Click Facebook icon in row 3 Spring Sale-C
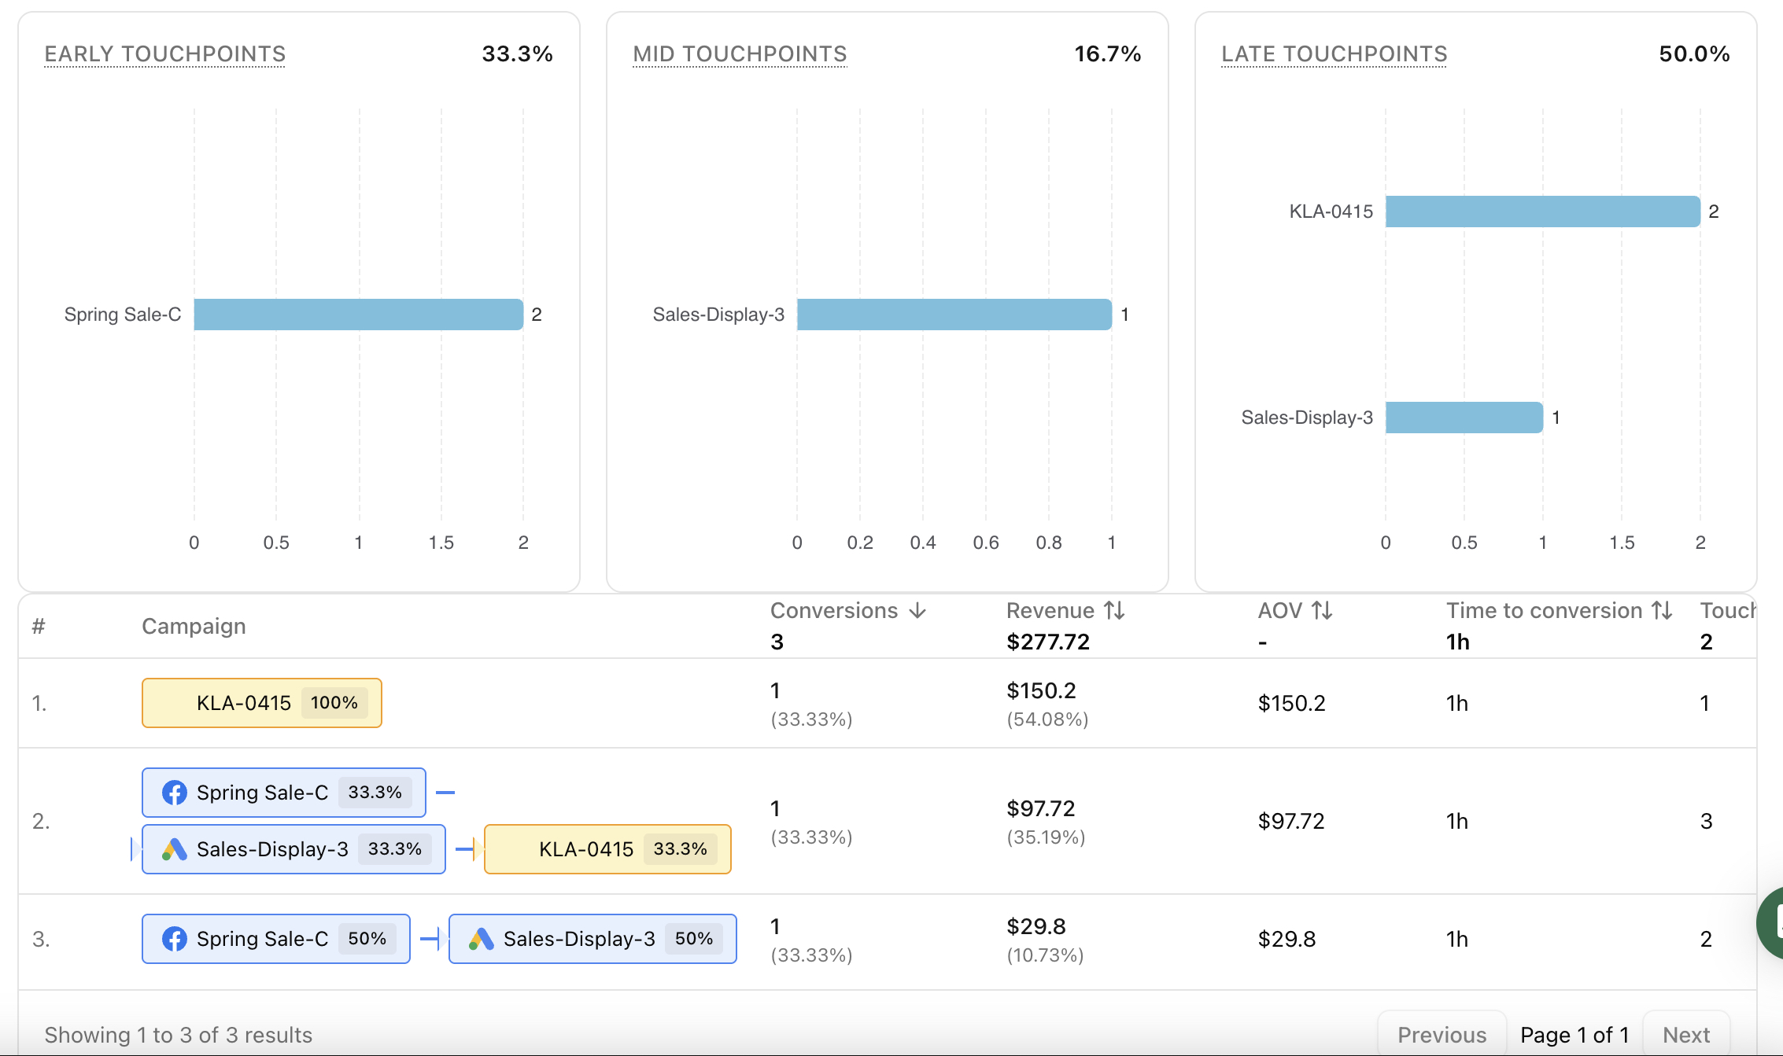The image size is (1783, 1056). 174,938
